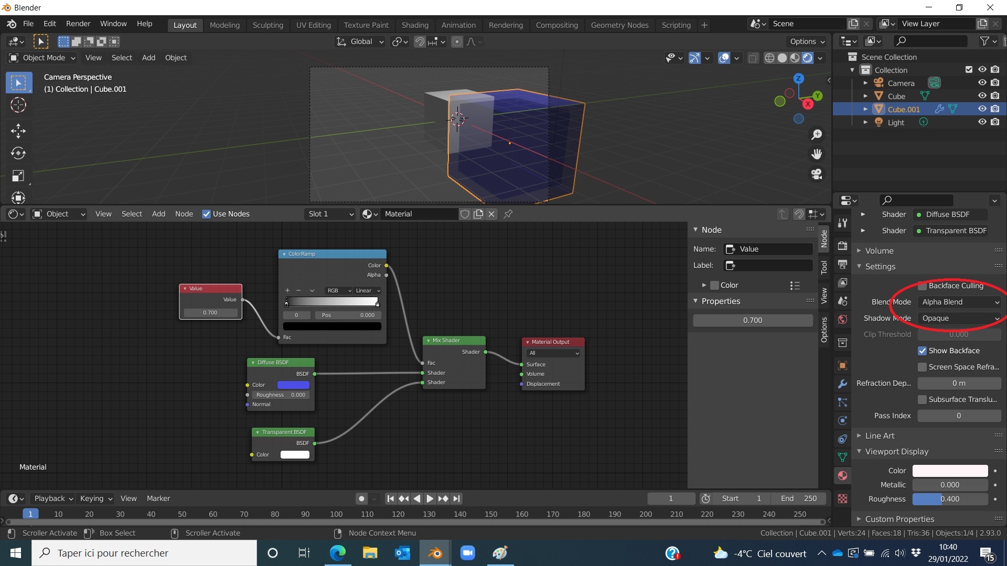
Task: Disable the Use Nodes checkbox
Action: [x=207, y=214]
